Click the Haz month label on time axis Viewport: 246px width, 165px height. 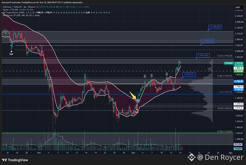(39, 153)
